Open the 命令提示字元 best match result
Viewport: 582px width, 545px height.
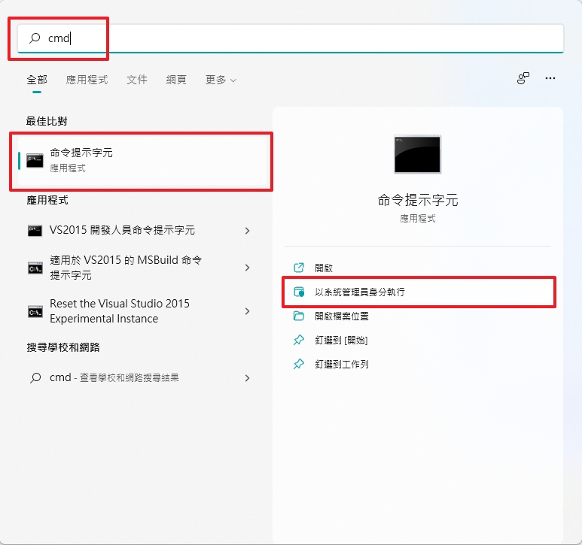(x=143, y=160)
